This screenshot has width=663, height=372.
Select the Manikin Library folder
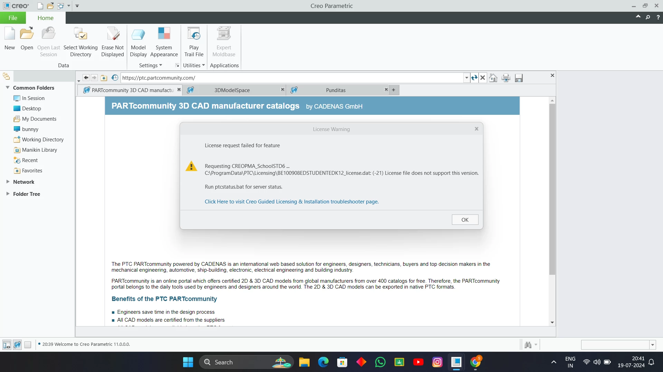pyautogui.click(x=39, y=150)
